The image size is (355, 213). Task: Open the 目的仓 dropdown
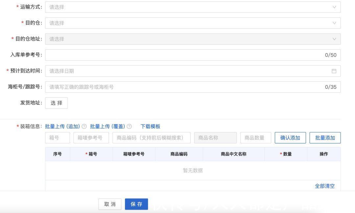click(193, 23)
